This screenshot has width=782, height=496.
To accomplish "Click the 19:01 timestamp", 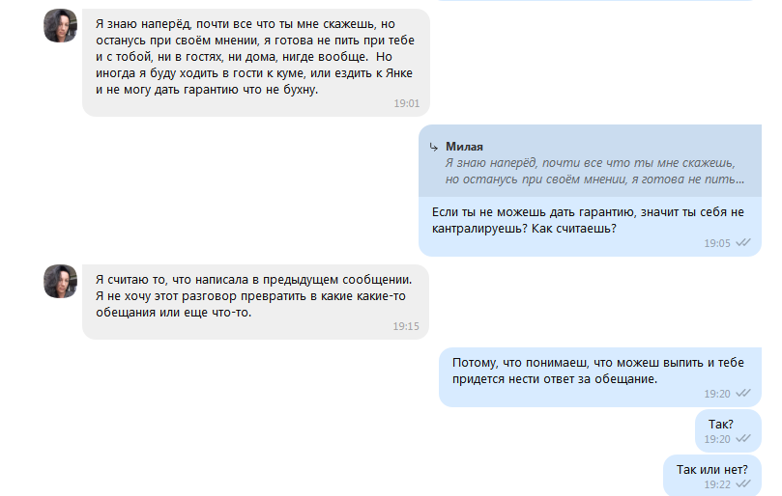I will [406, 103].
